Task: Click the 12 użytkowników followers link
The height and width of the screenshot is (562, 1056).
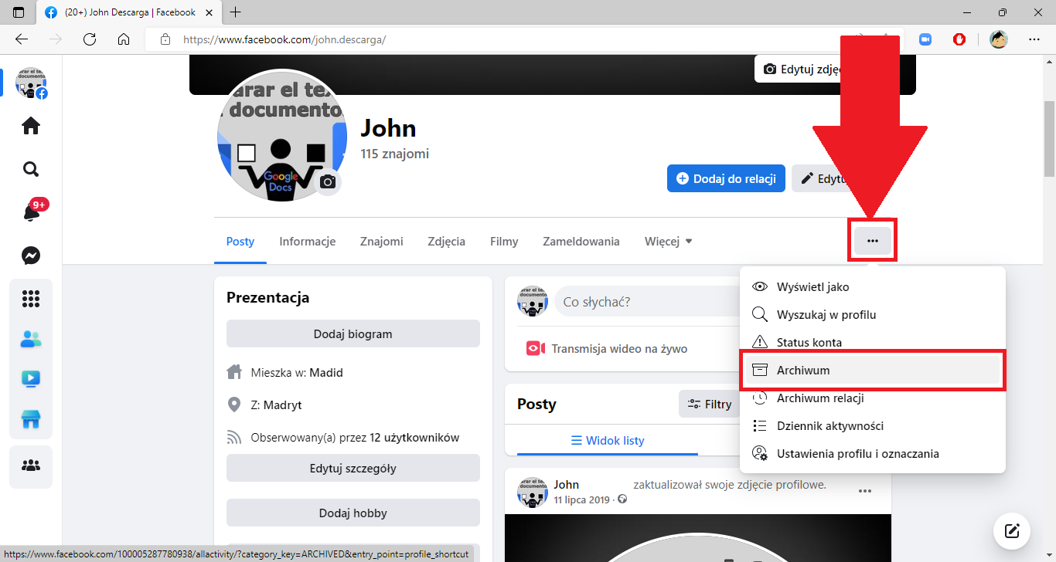Action: point(414,438)
